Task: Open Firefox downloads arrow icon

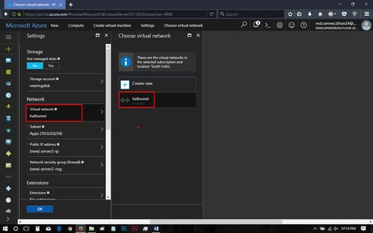Action: 309,14
